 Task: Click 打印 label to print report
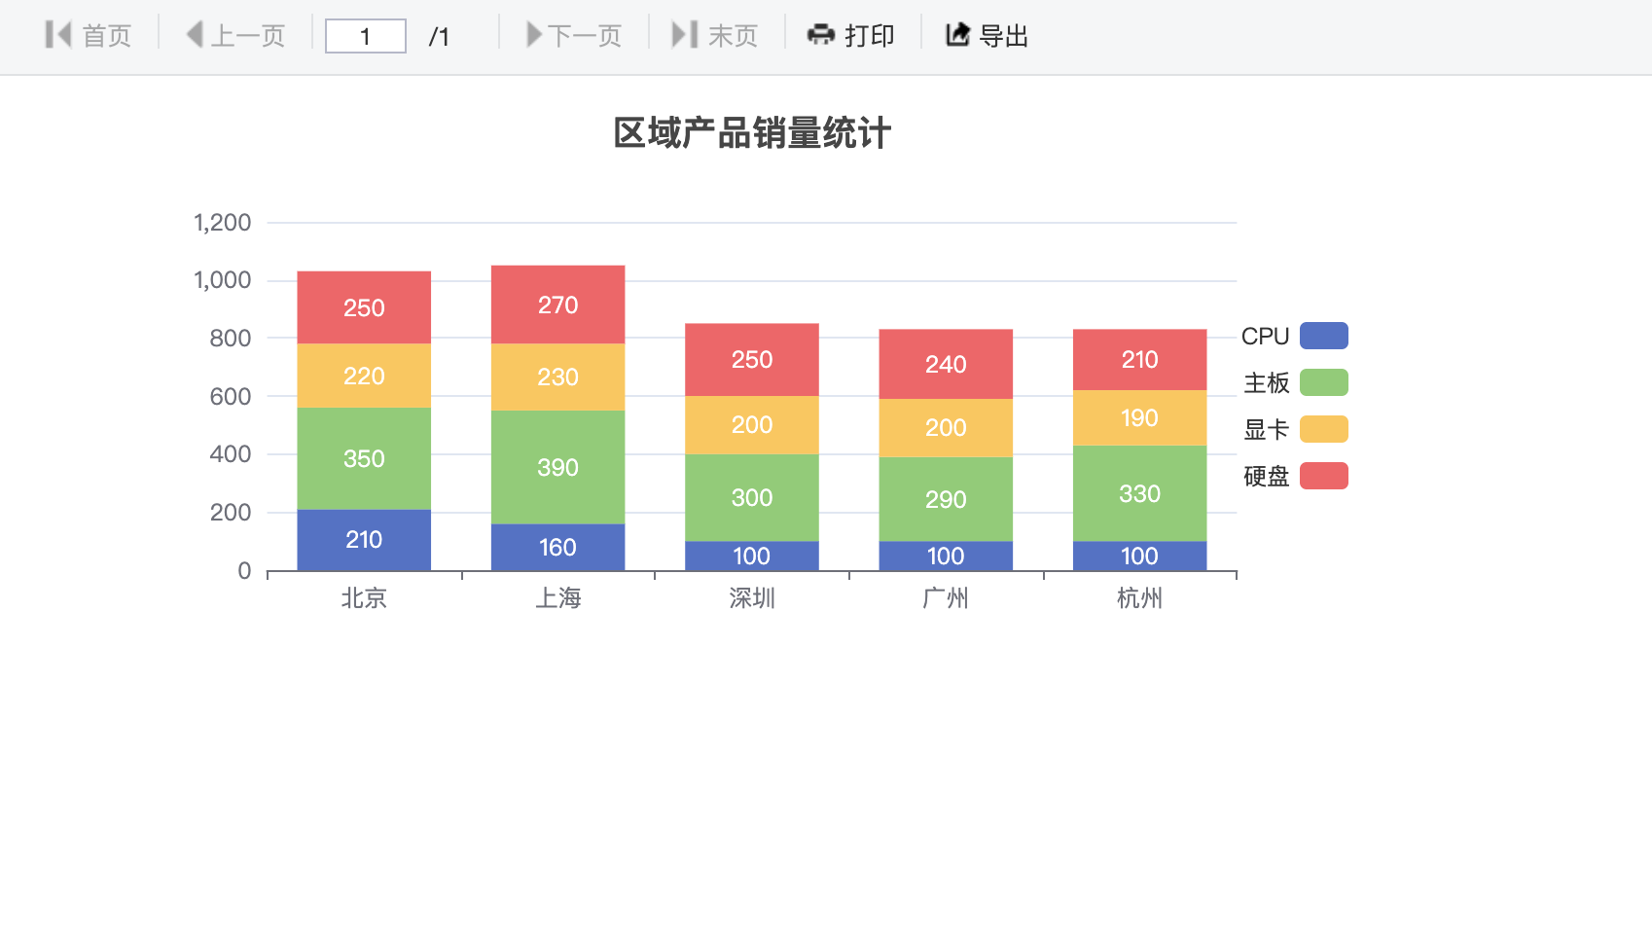pyautogui.click(x=870, y=36)
